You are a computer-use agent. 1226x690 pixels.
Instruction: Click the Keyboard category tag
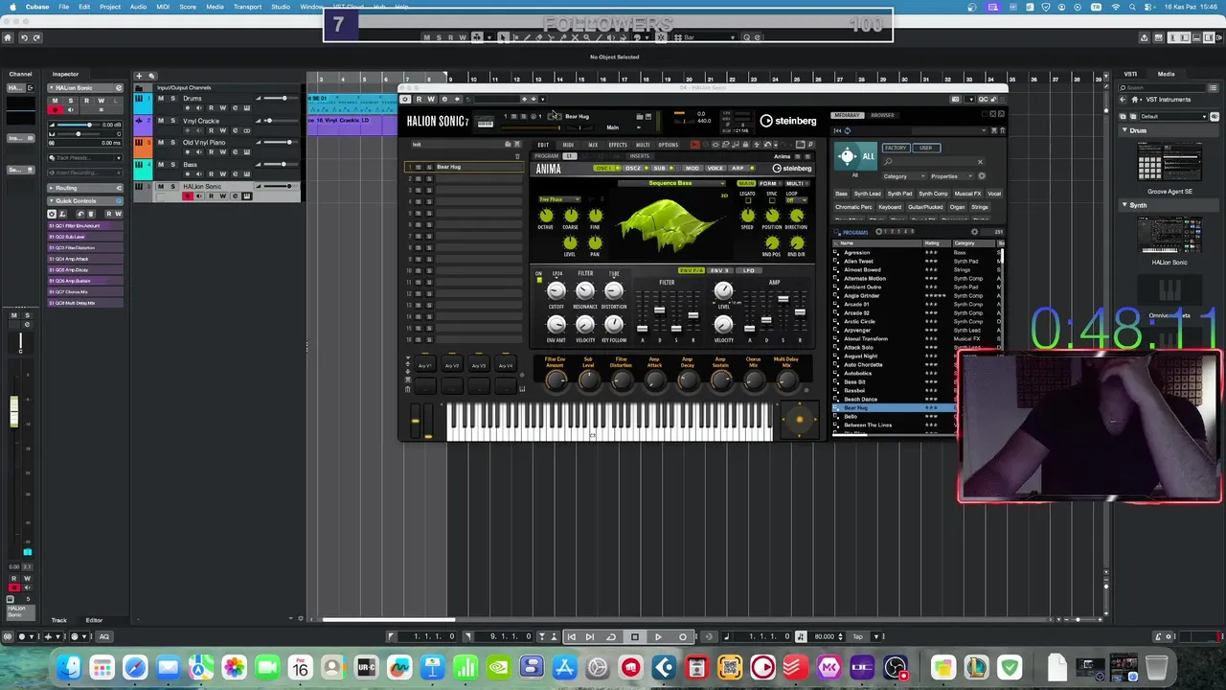(890, 207)
